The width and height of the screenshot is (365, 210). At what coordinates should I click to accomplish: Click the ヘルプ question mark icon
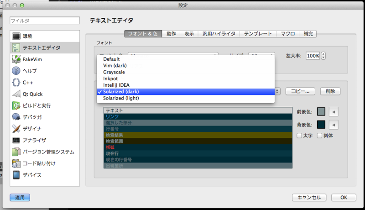(x=16, y=71)
